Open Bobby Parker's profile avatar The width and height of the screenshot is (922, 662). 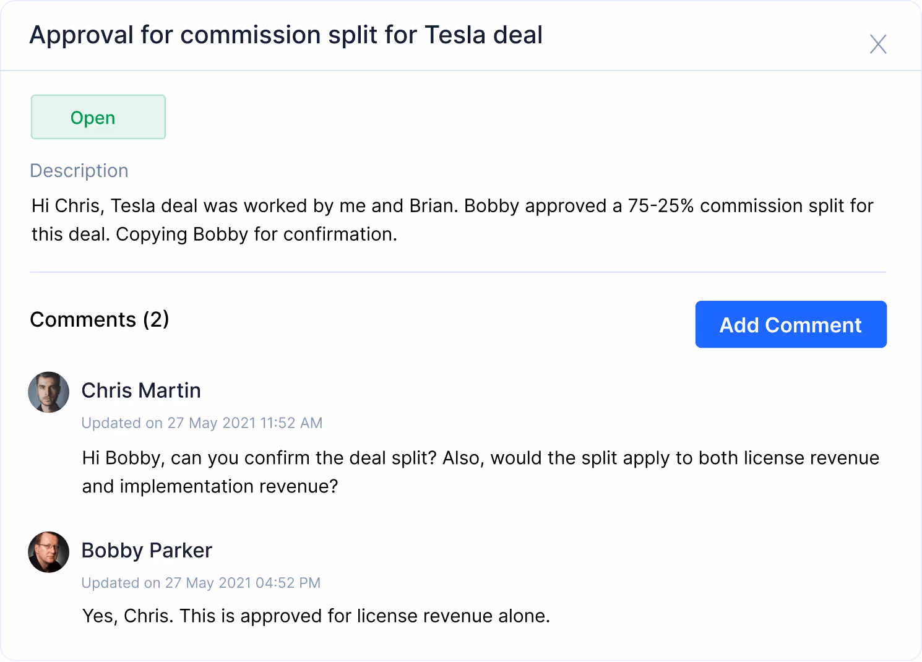48,552
